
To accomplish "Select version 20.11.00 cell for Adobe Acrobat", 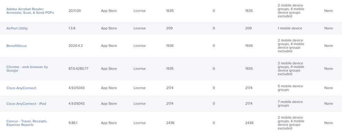I will click(x=75, y=11).
